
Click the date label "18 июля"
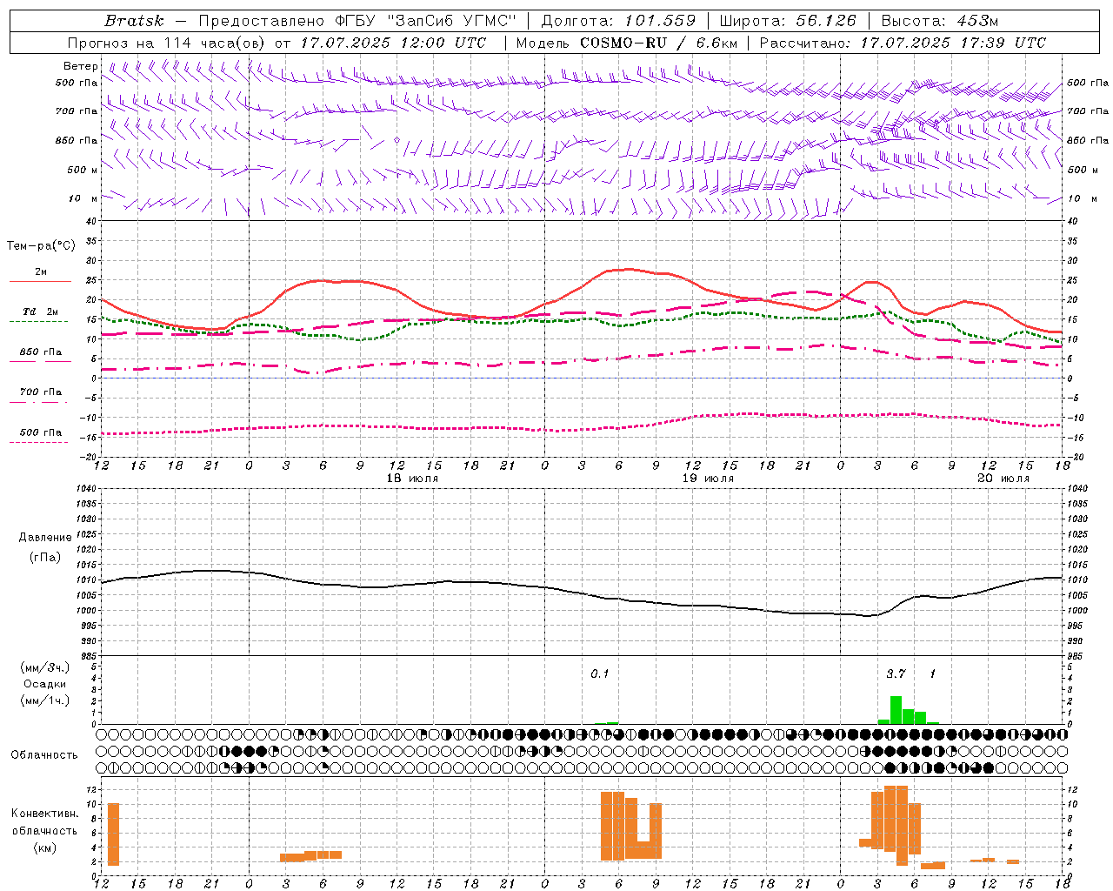pyautogui.click(x=412, y=479)
